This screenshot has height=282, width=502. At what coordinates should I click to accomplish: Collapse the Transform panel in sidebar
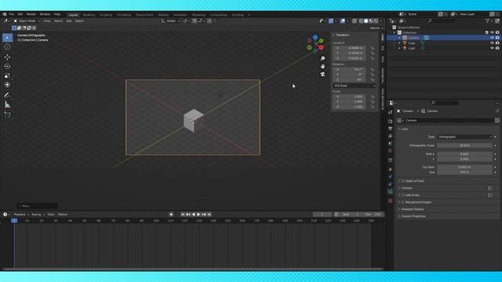(x=341, y=34)
